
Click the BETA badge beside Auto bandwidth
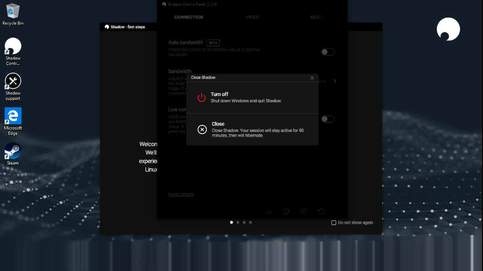(213, 43)
